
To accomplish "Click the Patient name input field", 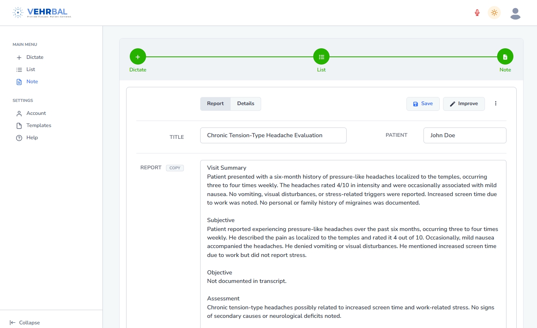I will tap(465, 136).
